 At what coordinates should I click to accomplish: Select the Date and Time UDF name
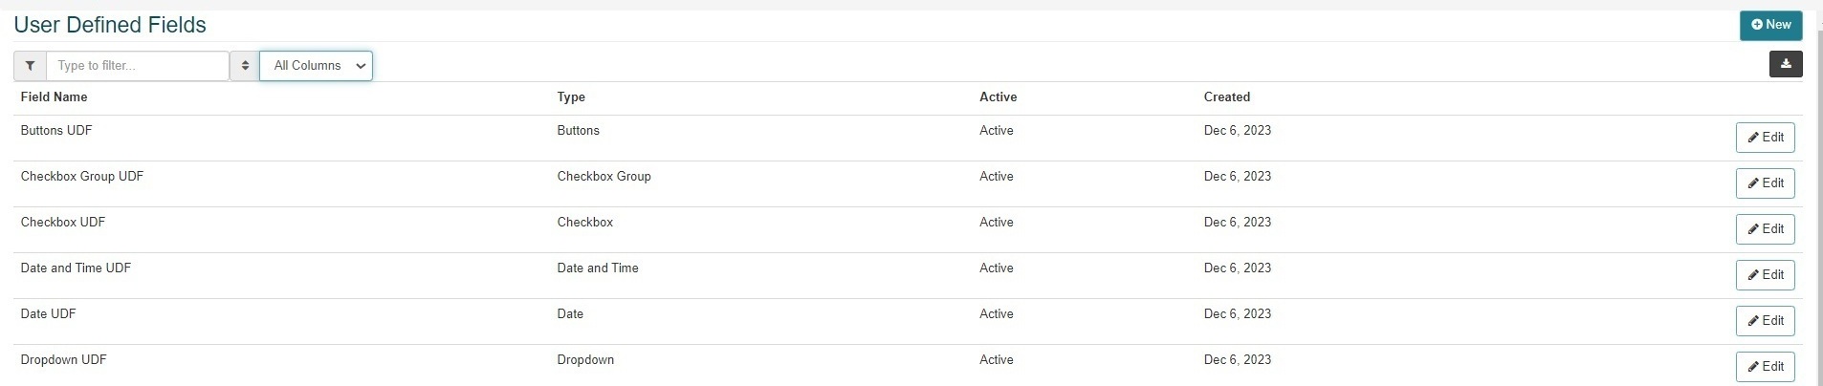pos(76,268)
